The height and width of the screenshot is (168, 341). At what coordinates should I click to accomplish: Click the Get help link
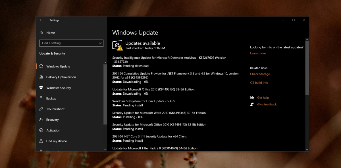[263, 97]
